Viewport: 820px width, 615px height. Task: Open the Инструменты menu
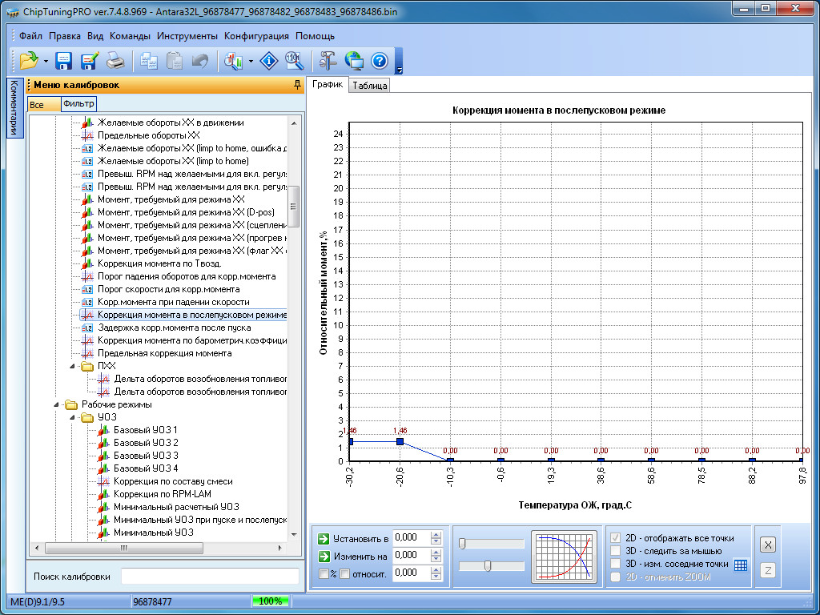pyautogui.click(x=187, y=36)
